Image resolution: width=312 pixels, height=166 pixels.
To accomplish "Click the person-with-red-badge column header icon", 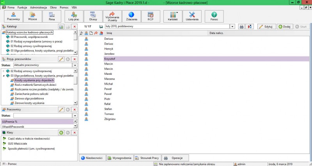I will click(x=101, y=33).
